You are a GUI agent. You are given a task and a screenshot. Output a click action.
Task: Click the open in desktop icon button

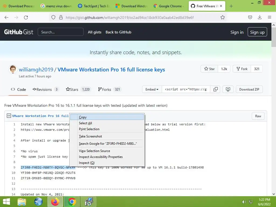pyautogui.click(x=228, y=89)
